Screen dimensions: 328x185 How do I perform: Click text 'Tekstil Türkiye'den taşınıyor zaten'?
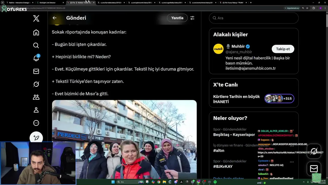point(89,81)
